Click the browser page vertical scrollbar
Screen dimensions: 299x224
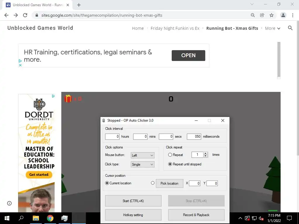pyautogui.click(x=298, y=87)
